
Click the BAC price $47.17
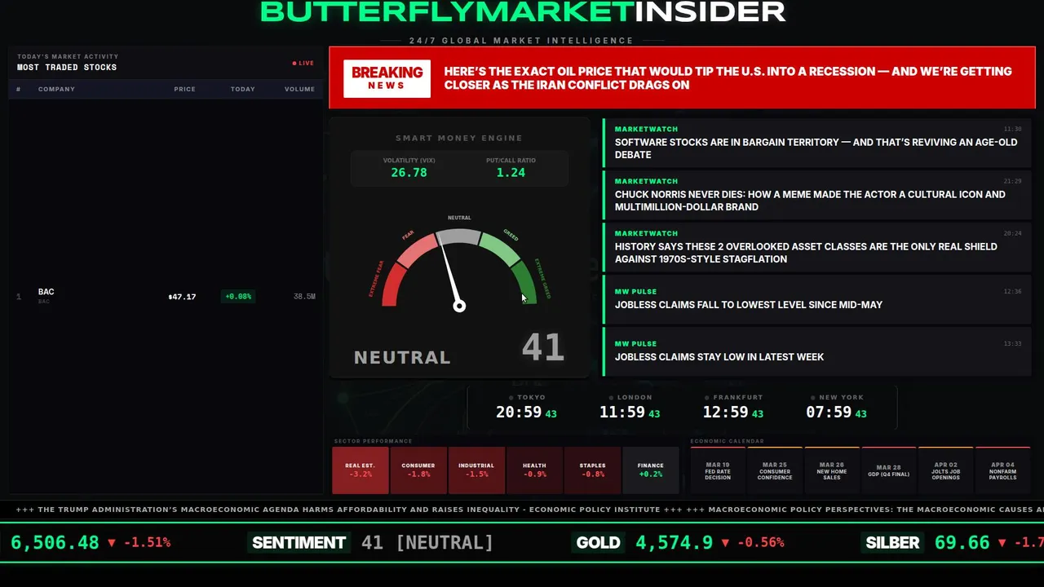tap(182, 297)
